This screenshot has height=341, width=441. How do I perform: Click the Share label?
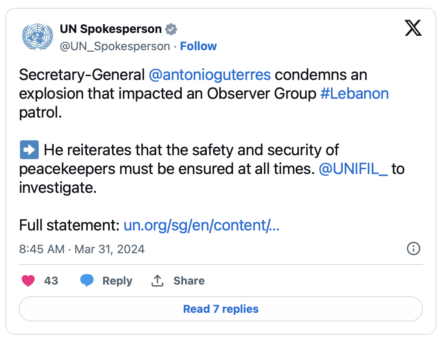(189, 281)
